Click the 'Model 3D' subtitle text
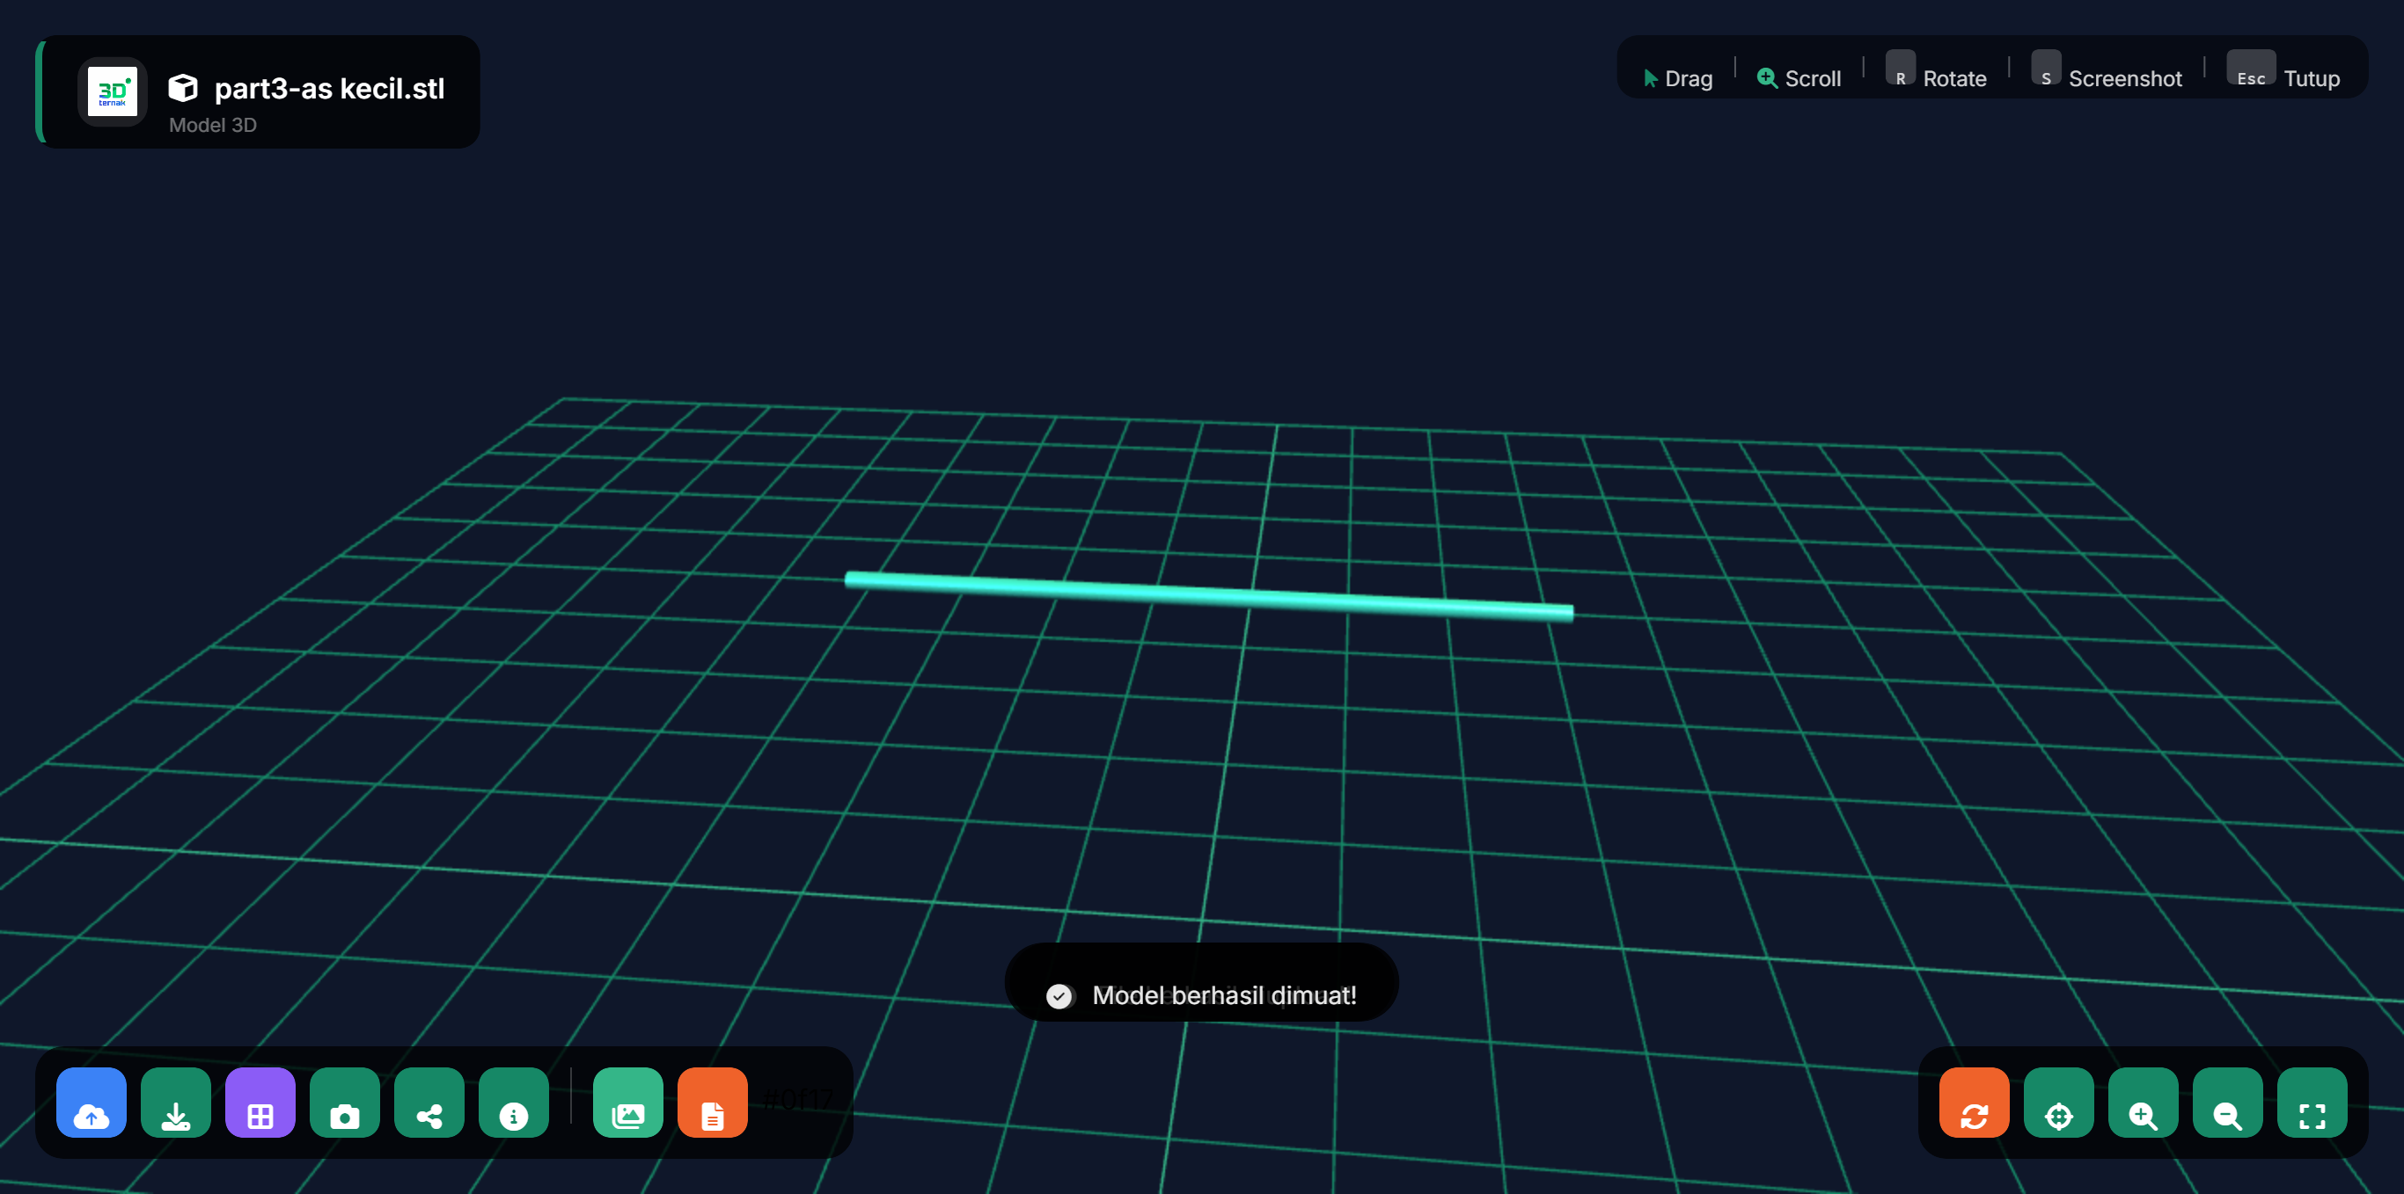This screenshot has width=2404, height=1194. pos(213,125)
